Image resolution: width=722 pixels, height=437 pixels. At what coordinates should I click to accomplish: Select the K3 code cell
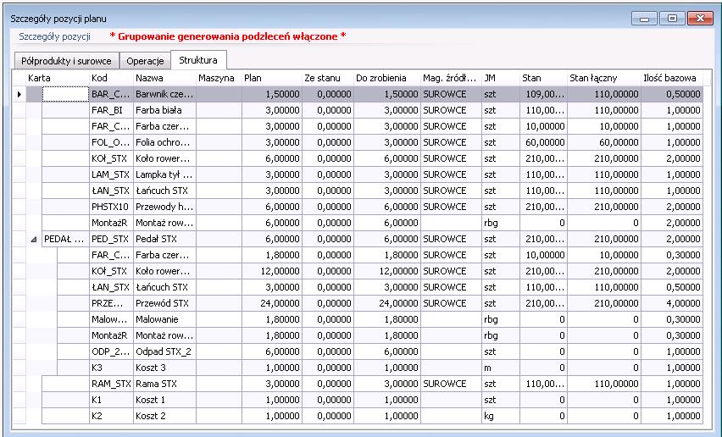click(x=111, y=368)
